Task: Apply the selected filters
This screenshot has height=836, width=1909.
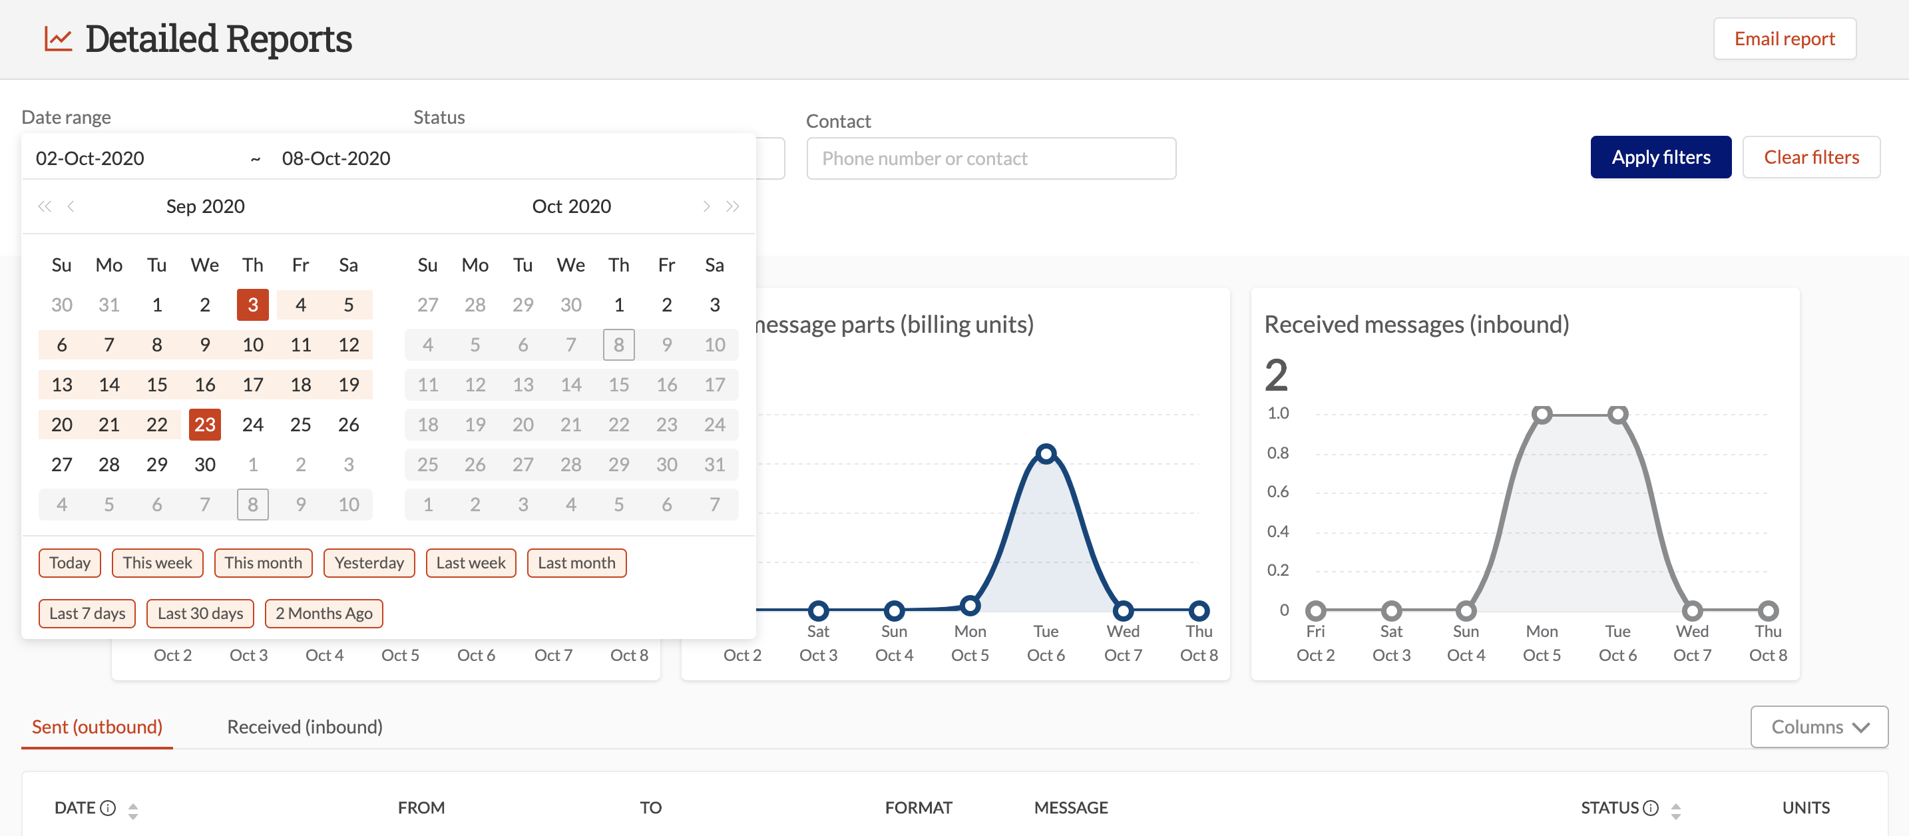Action: coord(1661,156)
